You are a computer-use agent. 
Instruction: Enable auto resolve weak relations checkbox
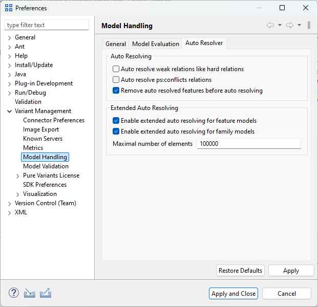[116, 69]
